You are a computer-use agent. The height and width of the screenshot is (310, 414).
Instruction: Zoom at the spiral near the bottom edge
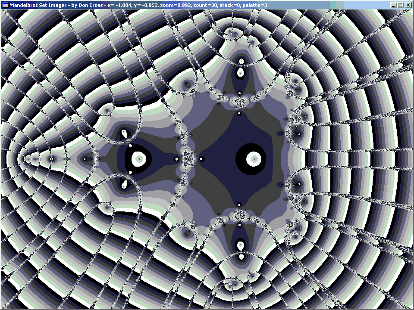tap(234, 284)
